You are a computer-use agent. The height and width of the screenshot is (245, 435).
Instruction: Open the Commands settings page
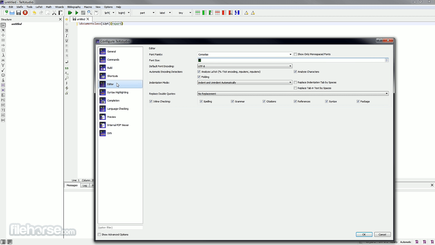(120, 60)
